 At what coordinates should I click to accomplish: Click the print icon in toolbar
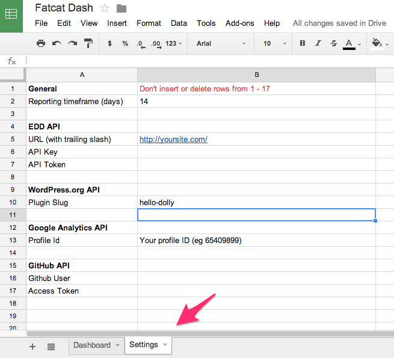pyautogui.click(x=41, y=43)
